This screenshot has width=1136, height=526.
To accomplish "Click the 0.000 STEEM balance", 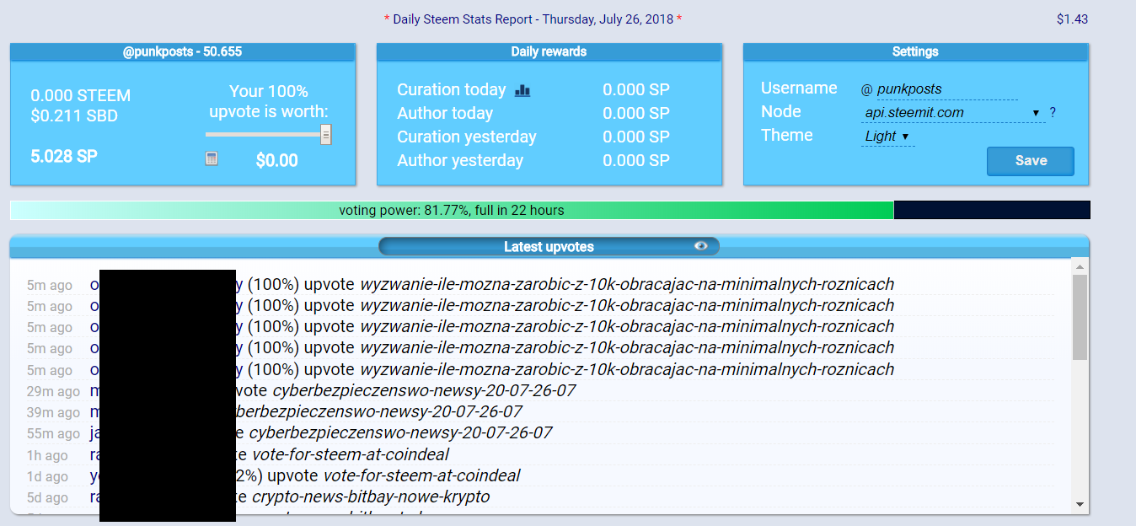I will tap(81, 95).
